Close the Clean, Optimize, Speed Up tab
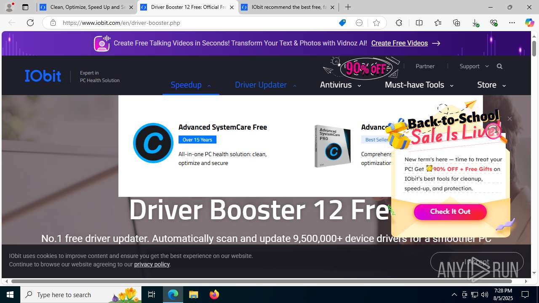This screenshot has height=303, width=539. 131,7
